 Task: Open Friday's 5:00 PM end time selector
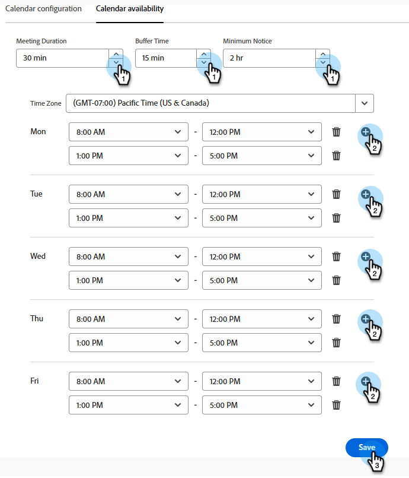pyautogui.click(x=261, y=405)
